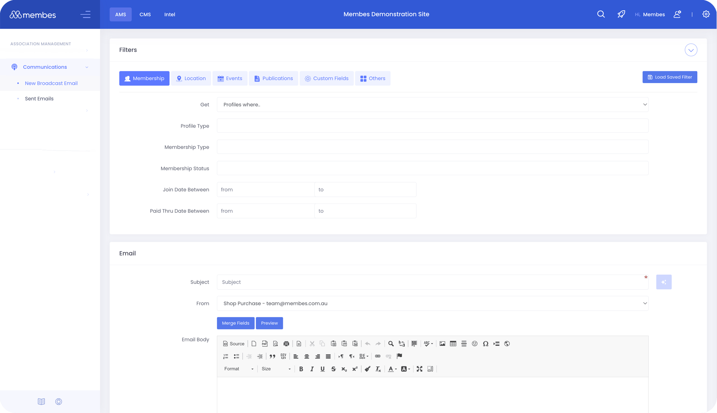Click the Remove Format icon

(378, 369)
